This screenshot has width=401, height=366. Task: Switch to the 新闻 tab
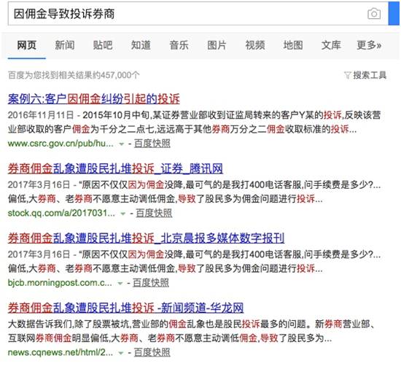(65, 45)
